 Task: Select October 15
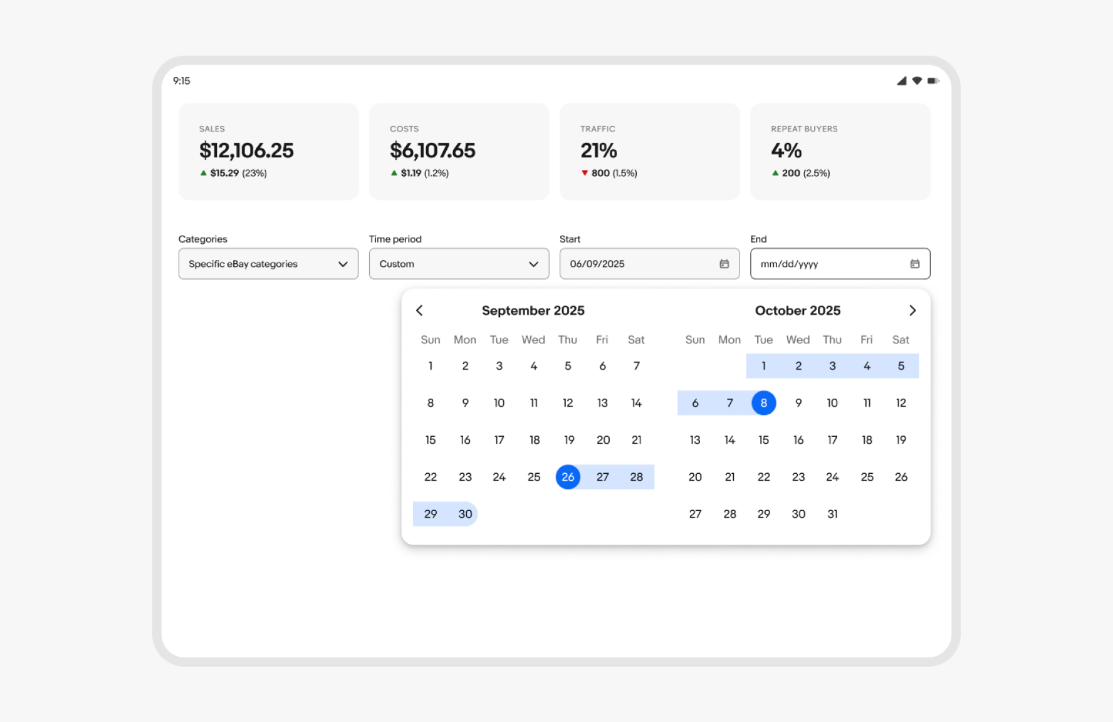[x=763, y=440]
